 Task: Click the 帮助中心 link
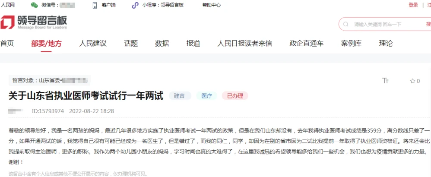tap(211, 5)
